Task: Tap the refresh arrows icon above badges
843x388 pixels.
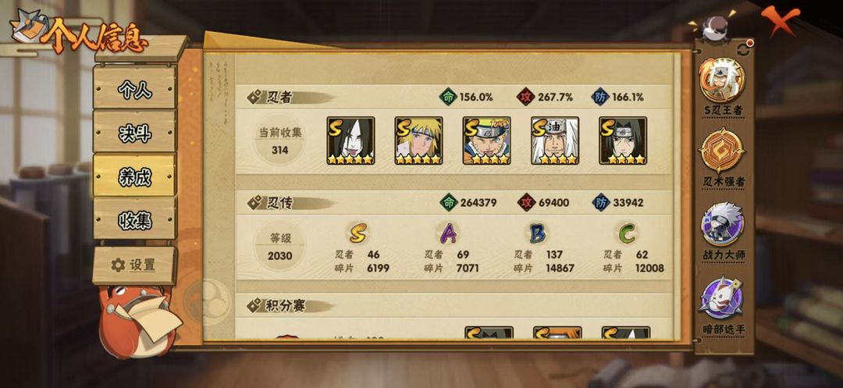Action: tap(744, 49)
